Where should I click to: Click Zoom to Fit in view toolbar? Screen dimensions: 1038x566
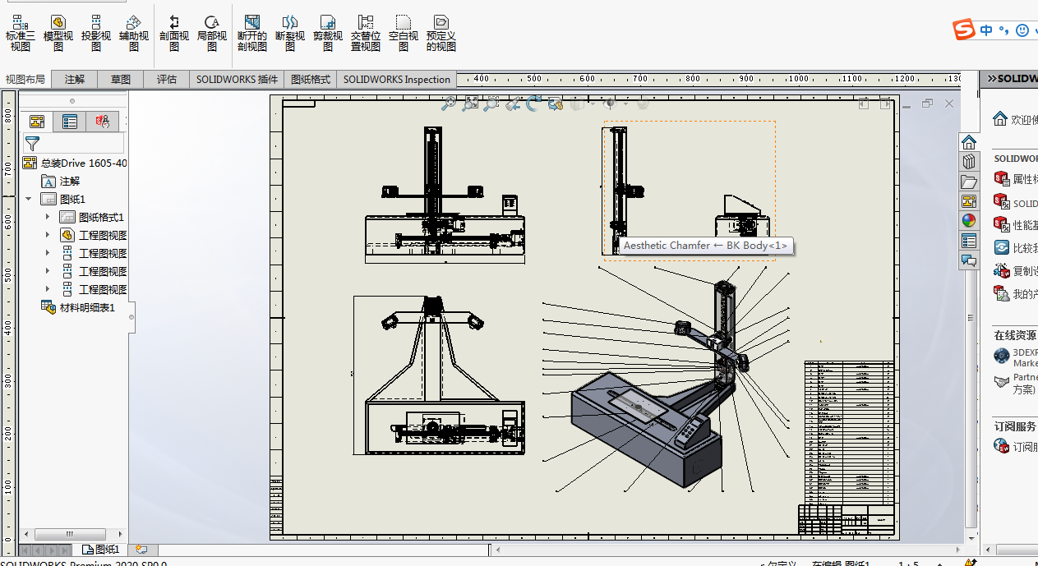point(449,104)
